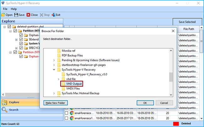Viewport: 204px width, 127px height.
Task: Toggle the System Volume folder checkbox
Action: click(x=21, y=43)
